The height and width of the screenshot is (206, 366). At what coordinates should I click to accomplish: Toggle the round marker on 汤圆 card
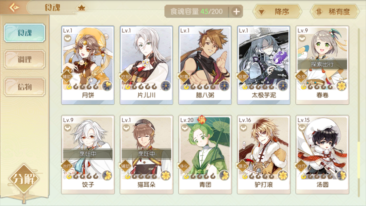pos(302,128)
